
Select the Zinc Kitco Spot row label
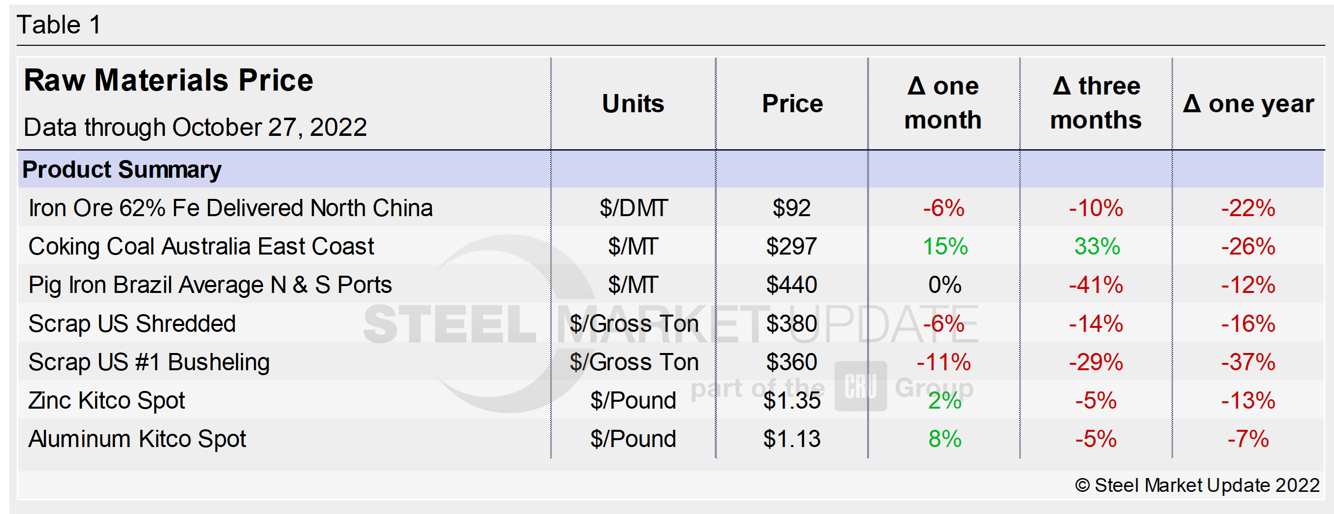(x=107, y=400)
